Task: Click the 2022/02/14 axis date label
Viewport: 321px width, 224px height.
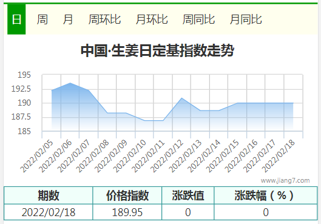Action: pos(204,156)
